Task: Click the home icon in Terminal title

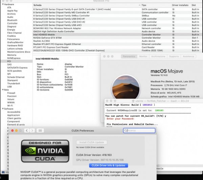Action: pos(133,101)
